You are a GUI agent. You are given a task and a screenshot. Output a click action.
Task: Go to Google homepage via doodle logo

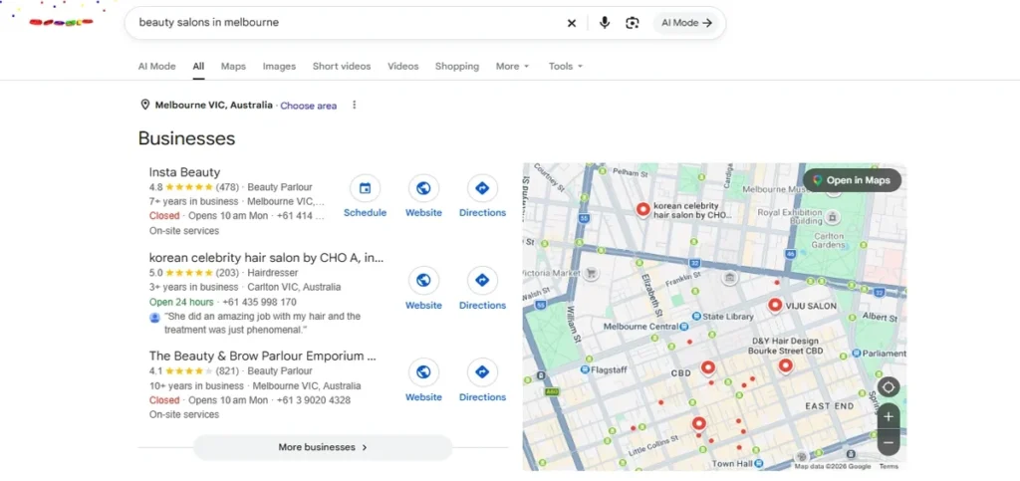pos(61,22)
